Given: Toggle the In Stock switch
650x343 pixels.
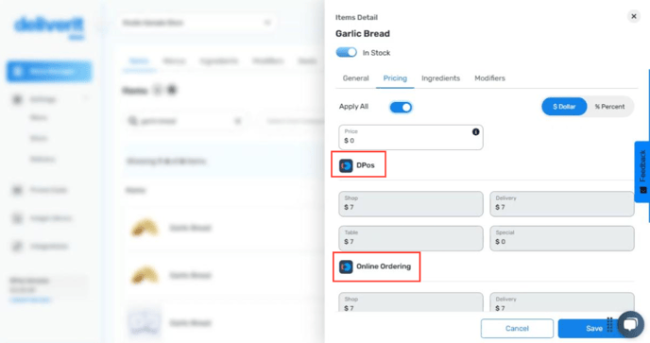Looking at the screenshot, I should click(346, 52).
